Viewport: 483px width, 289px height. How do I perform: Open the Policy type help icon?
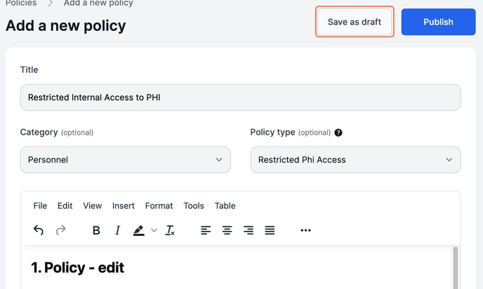[338, 133]
